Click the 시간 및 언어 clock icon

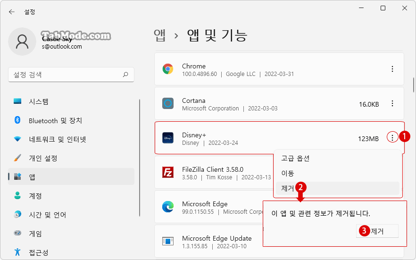pyautogui.click(x=17, y=214)
